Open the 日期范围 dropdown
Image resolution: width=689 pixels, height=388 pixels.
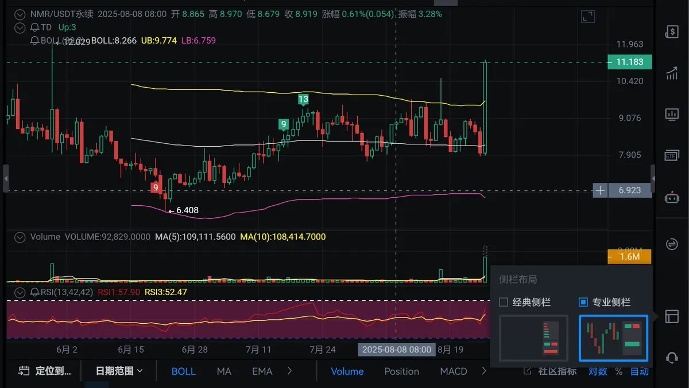[x=119, y=371]
